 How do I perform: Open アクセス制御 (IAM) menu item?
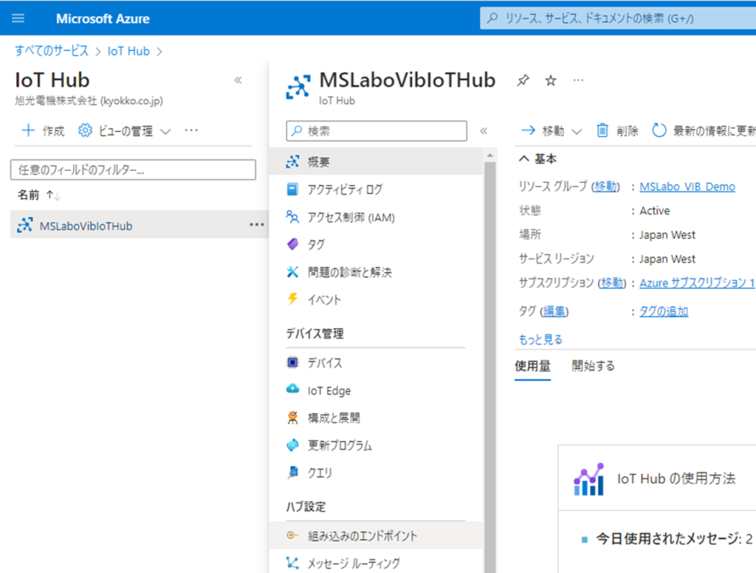376,216
